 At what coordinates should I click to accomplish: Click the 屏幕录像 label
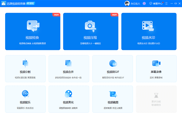click(x=156, y=72)
